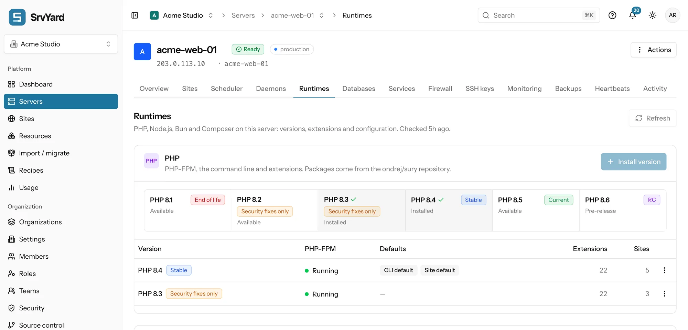Viewport: 688px width, 330px height.
Task: Switch to the Databases tab
Action: [359, 89]
